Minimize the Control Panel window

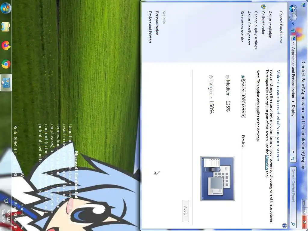(x=304, y=203)
